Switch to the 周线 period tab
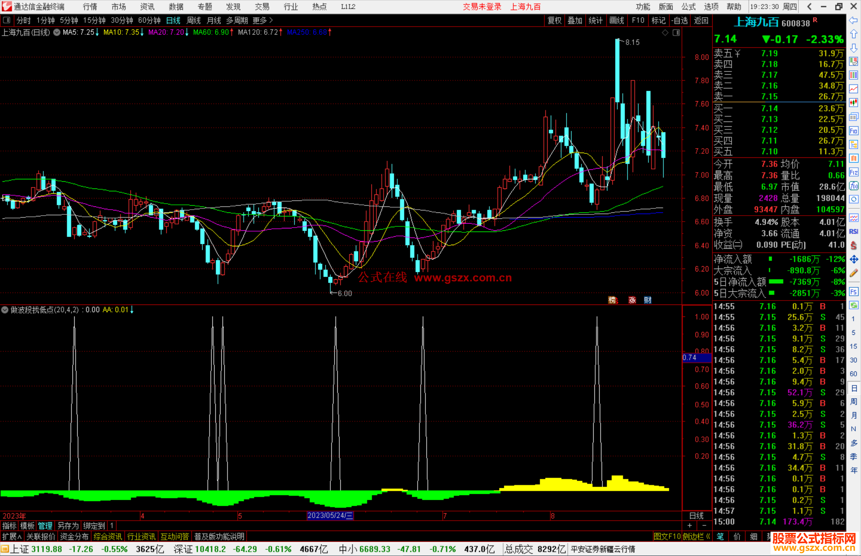The width and height of the screenshot is (861, 556). click(x=194, y=20)
